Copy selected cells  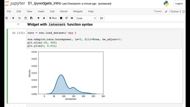(x=26, y=18)
